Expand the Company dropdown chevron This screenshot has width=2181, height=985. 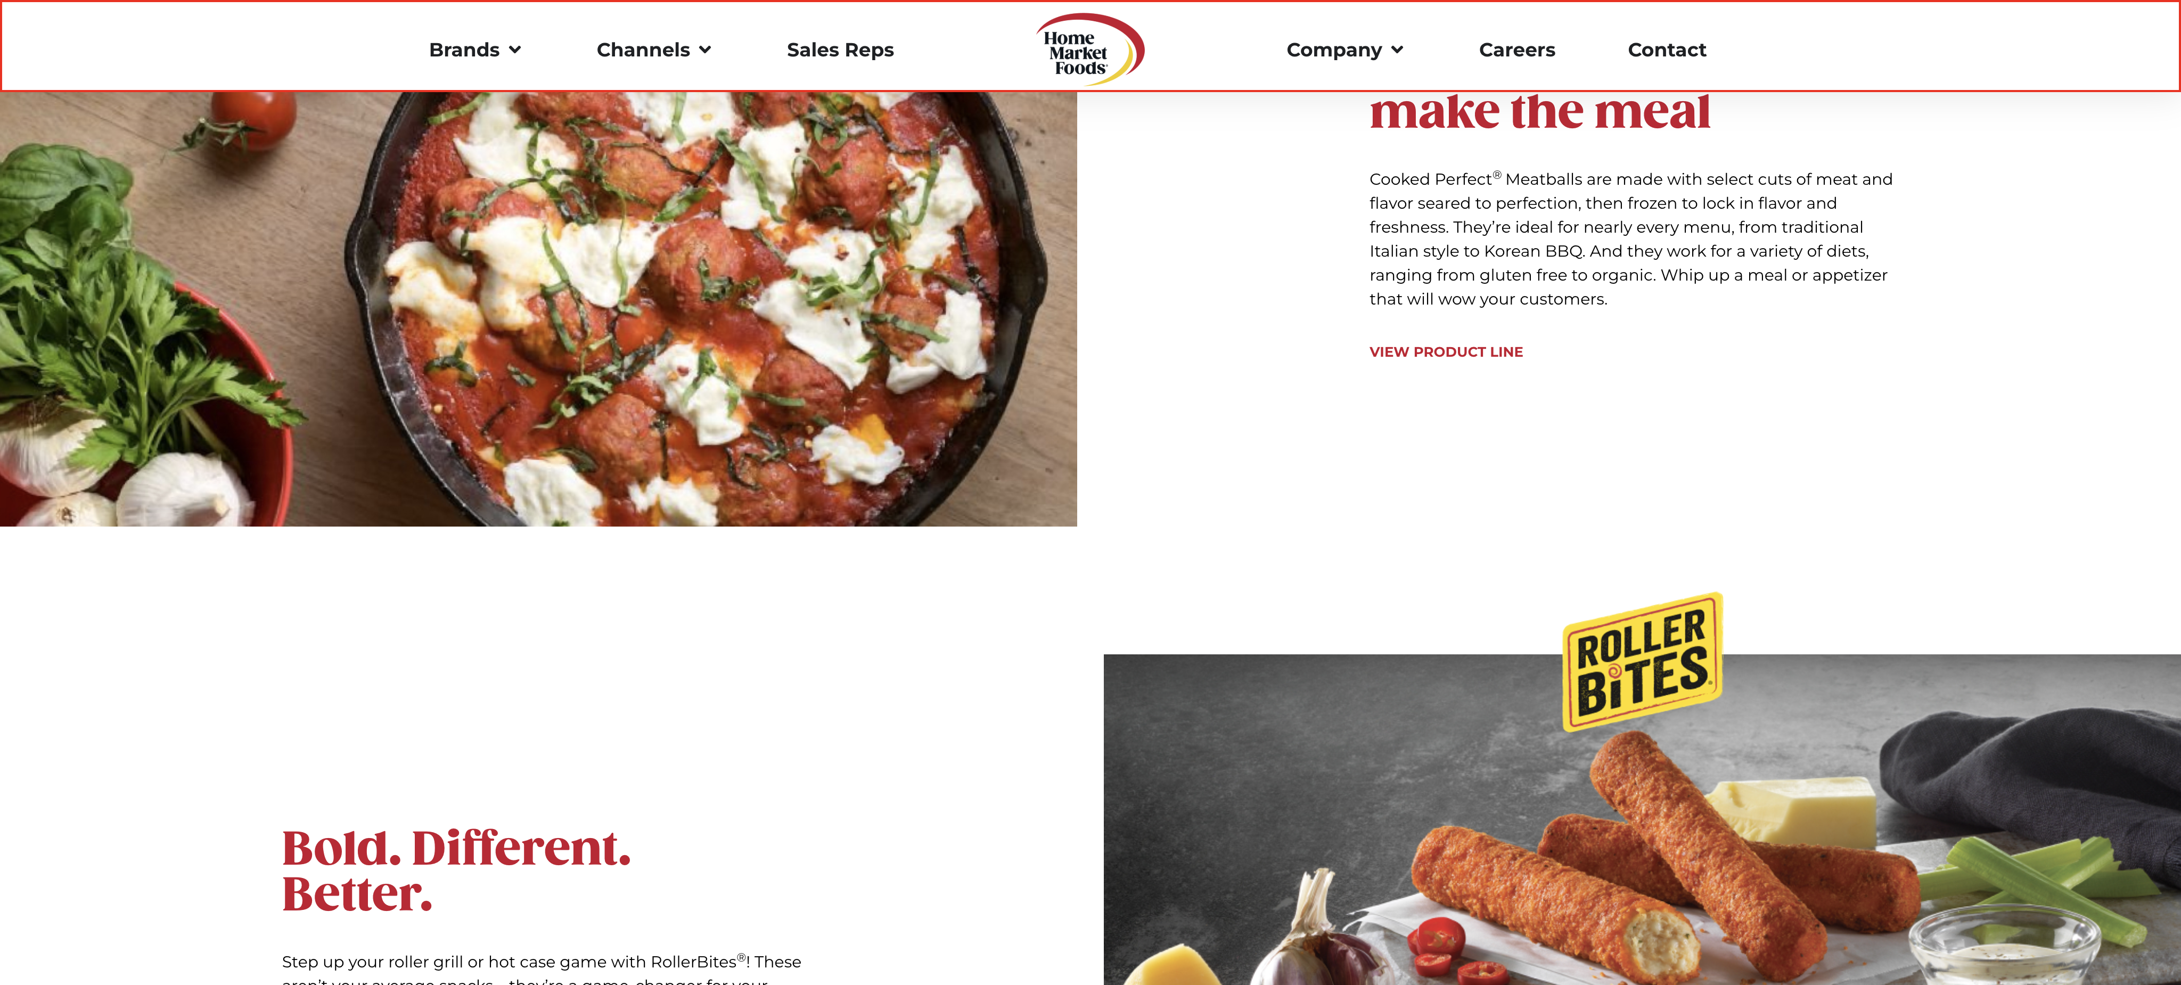[1397, 50]
